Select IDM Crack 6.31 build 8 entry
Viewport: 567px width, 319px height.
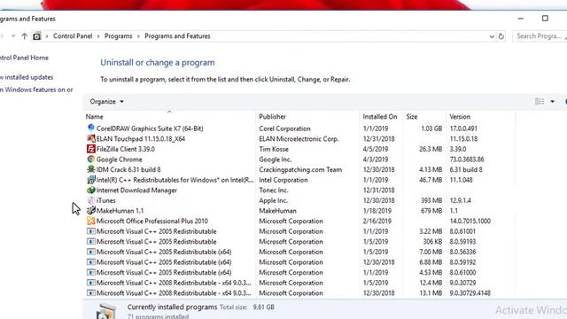pos(128,169)
